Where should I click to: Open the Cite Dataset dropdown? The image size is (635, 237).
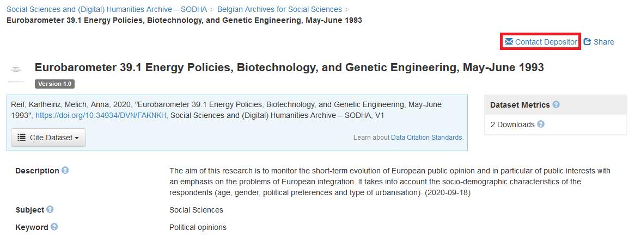[48, 138]
